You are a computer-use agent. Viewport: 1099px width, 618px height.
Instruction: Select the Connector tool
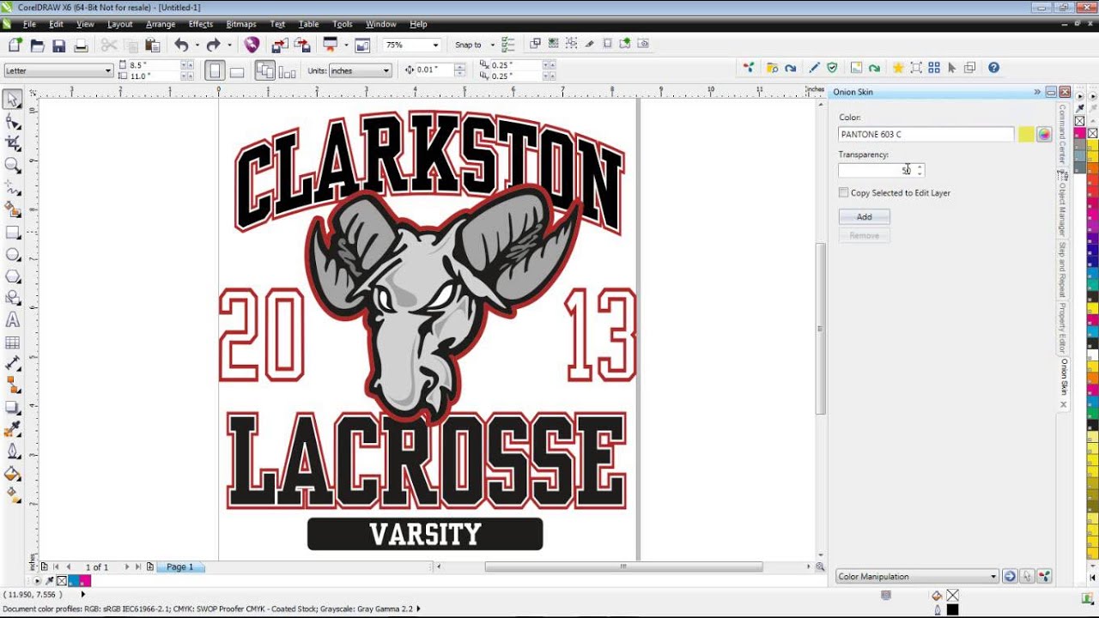coord(13,386)
